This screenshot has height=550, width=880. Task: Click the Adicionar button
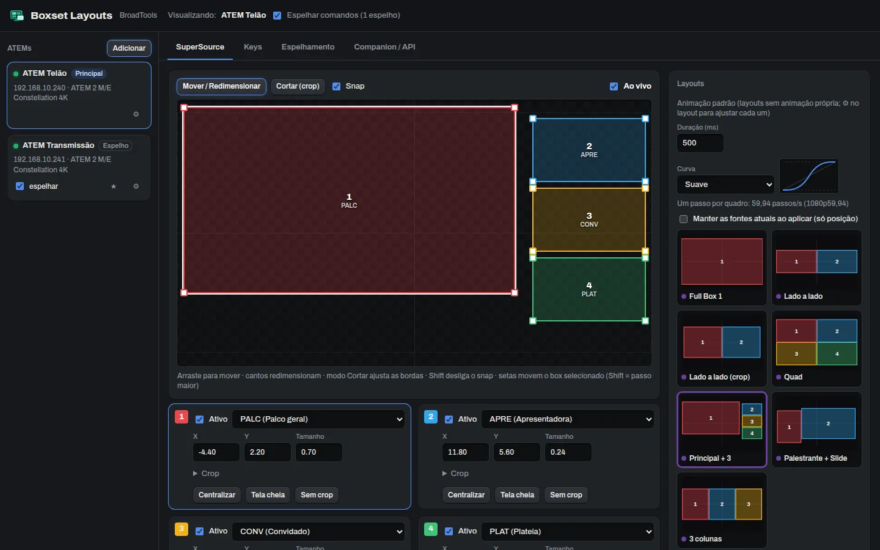(129, 48)
